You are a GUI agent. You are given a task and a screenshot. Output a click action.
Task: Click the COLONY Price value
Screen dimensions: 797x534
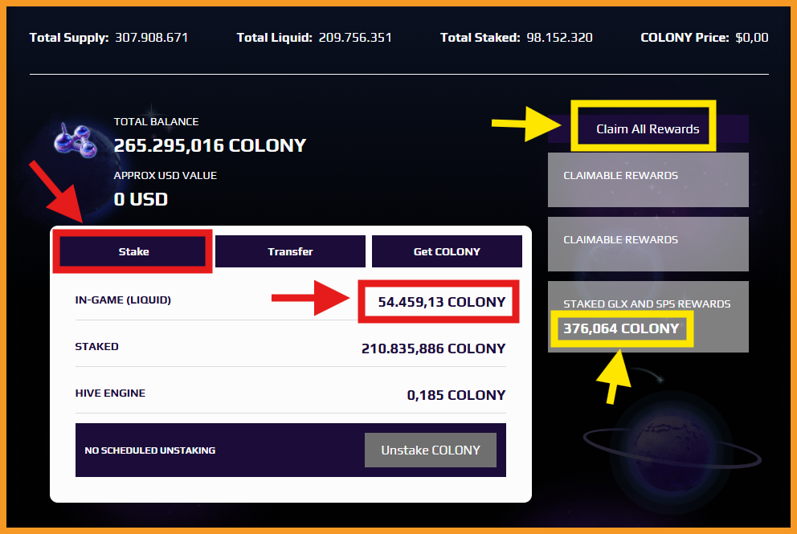point(752,38)
